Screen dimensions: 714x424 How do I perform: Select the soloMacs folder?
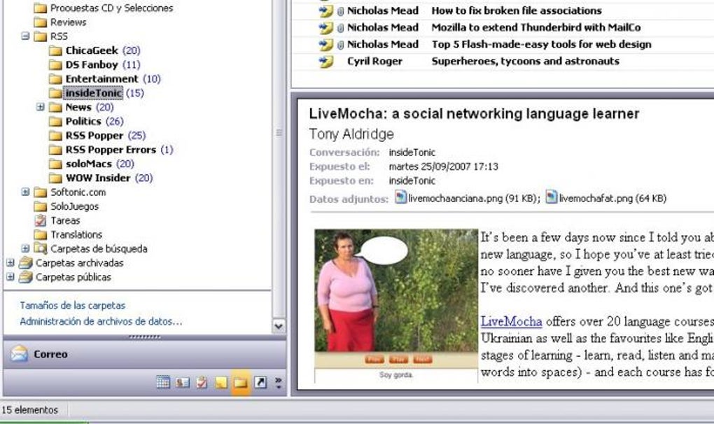click(x=89, y=164)
